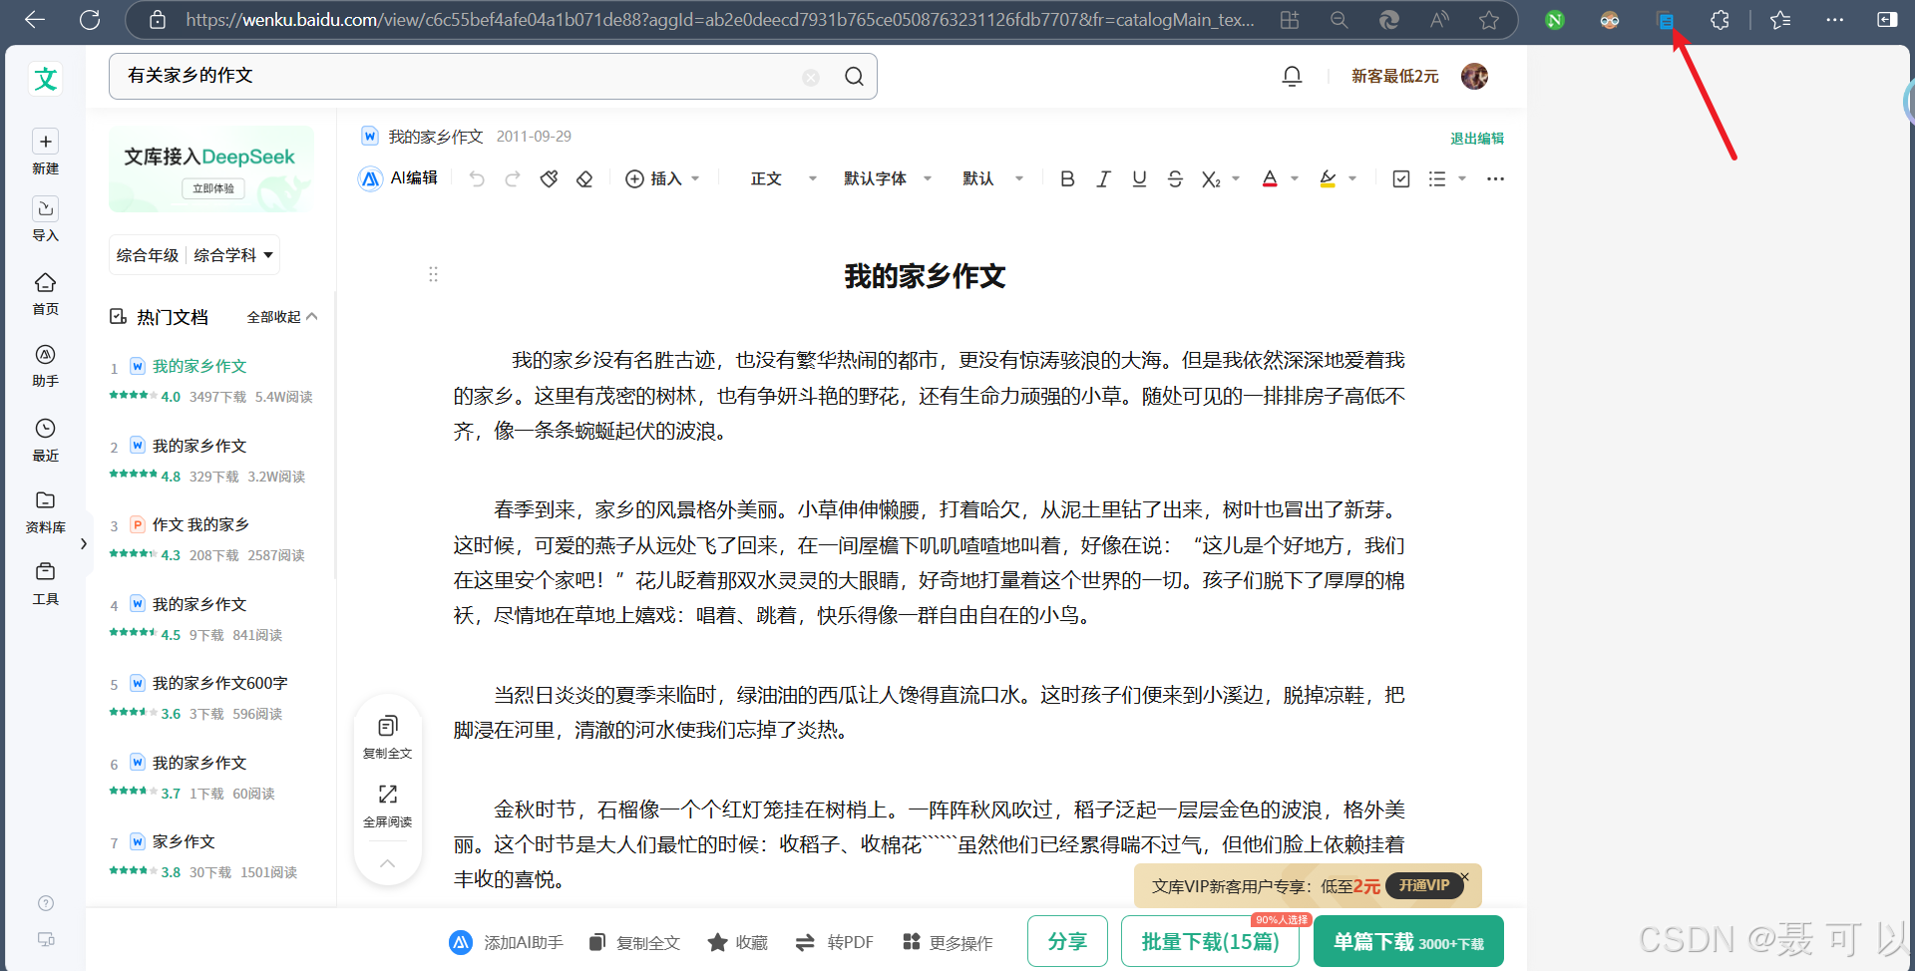Collapse the floating tools panel chevron
The image size is (1915, 971).
388,862
